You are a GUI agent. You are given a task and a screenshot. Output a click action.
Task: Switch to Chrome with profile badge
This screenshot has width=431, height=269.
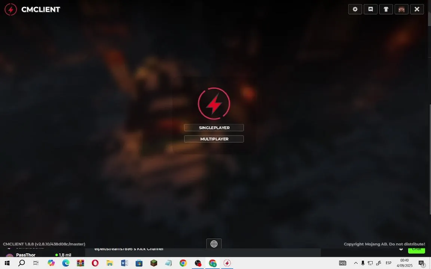point(213,263)
